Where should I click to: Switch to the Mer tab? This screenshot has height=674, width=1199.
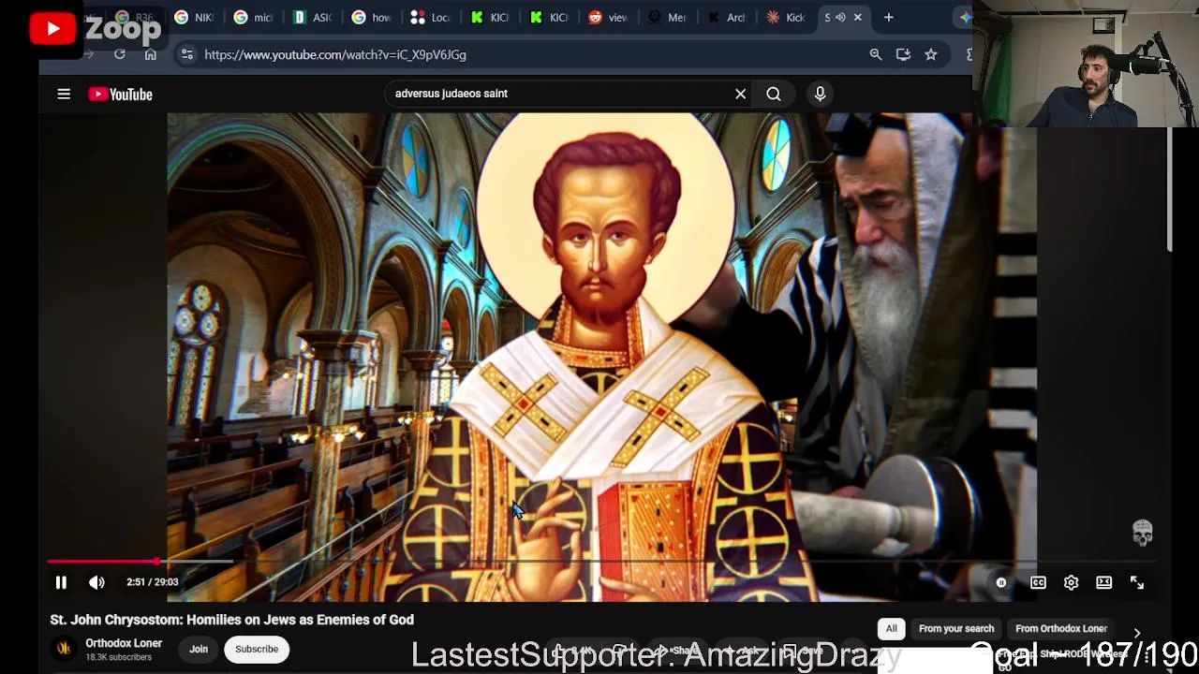tap(666, 17)
